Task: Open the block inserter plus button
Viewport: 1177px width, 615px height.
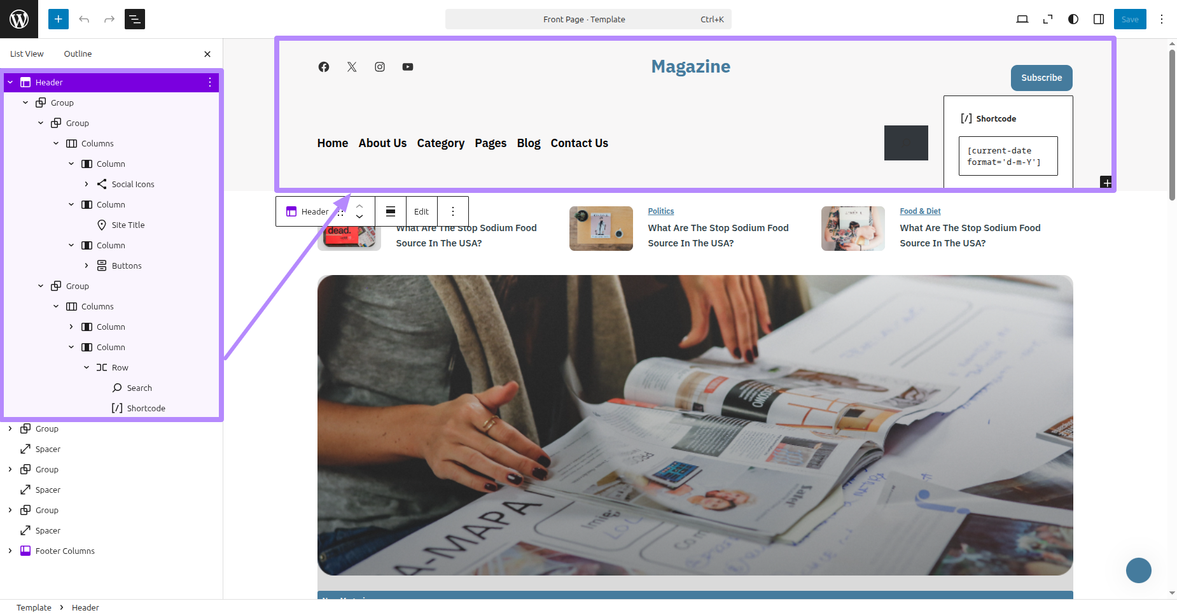Action: pyautogui.click(x=59, y=19)
